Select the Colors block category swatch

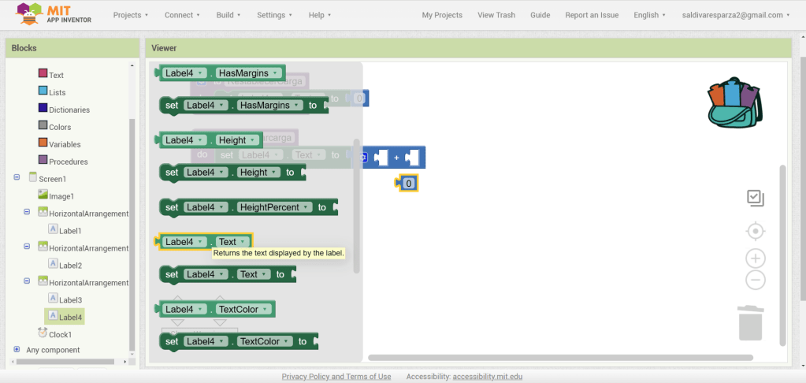[43, 126]
